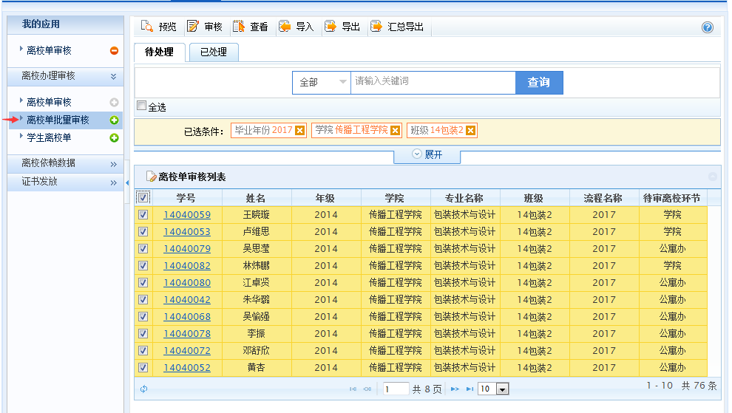Go to the first page arrow
Screen dimensions: 732x413
point(353,389)
